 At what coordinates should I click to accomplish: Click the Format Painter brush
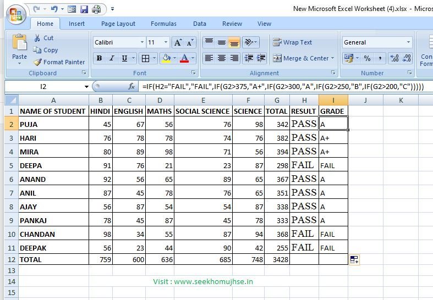37,62
